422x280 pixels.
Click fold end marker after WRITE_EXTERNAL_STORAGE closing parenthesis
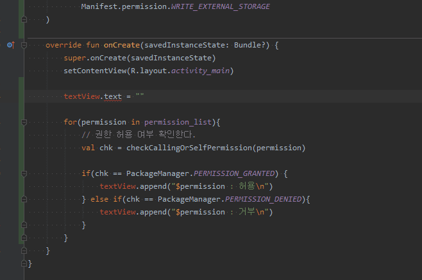pos(24,19)
